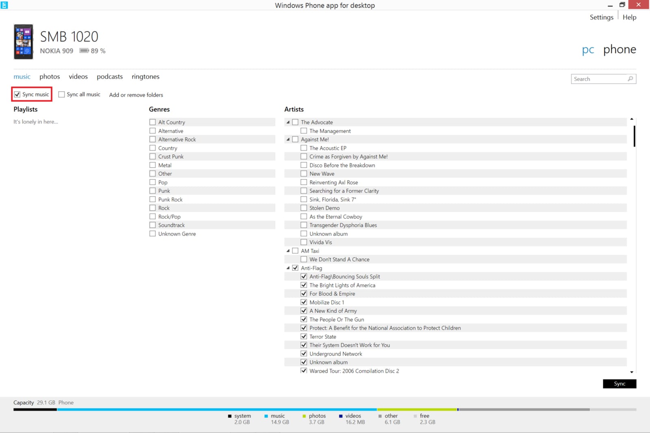Switch to phone view

620,50
